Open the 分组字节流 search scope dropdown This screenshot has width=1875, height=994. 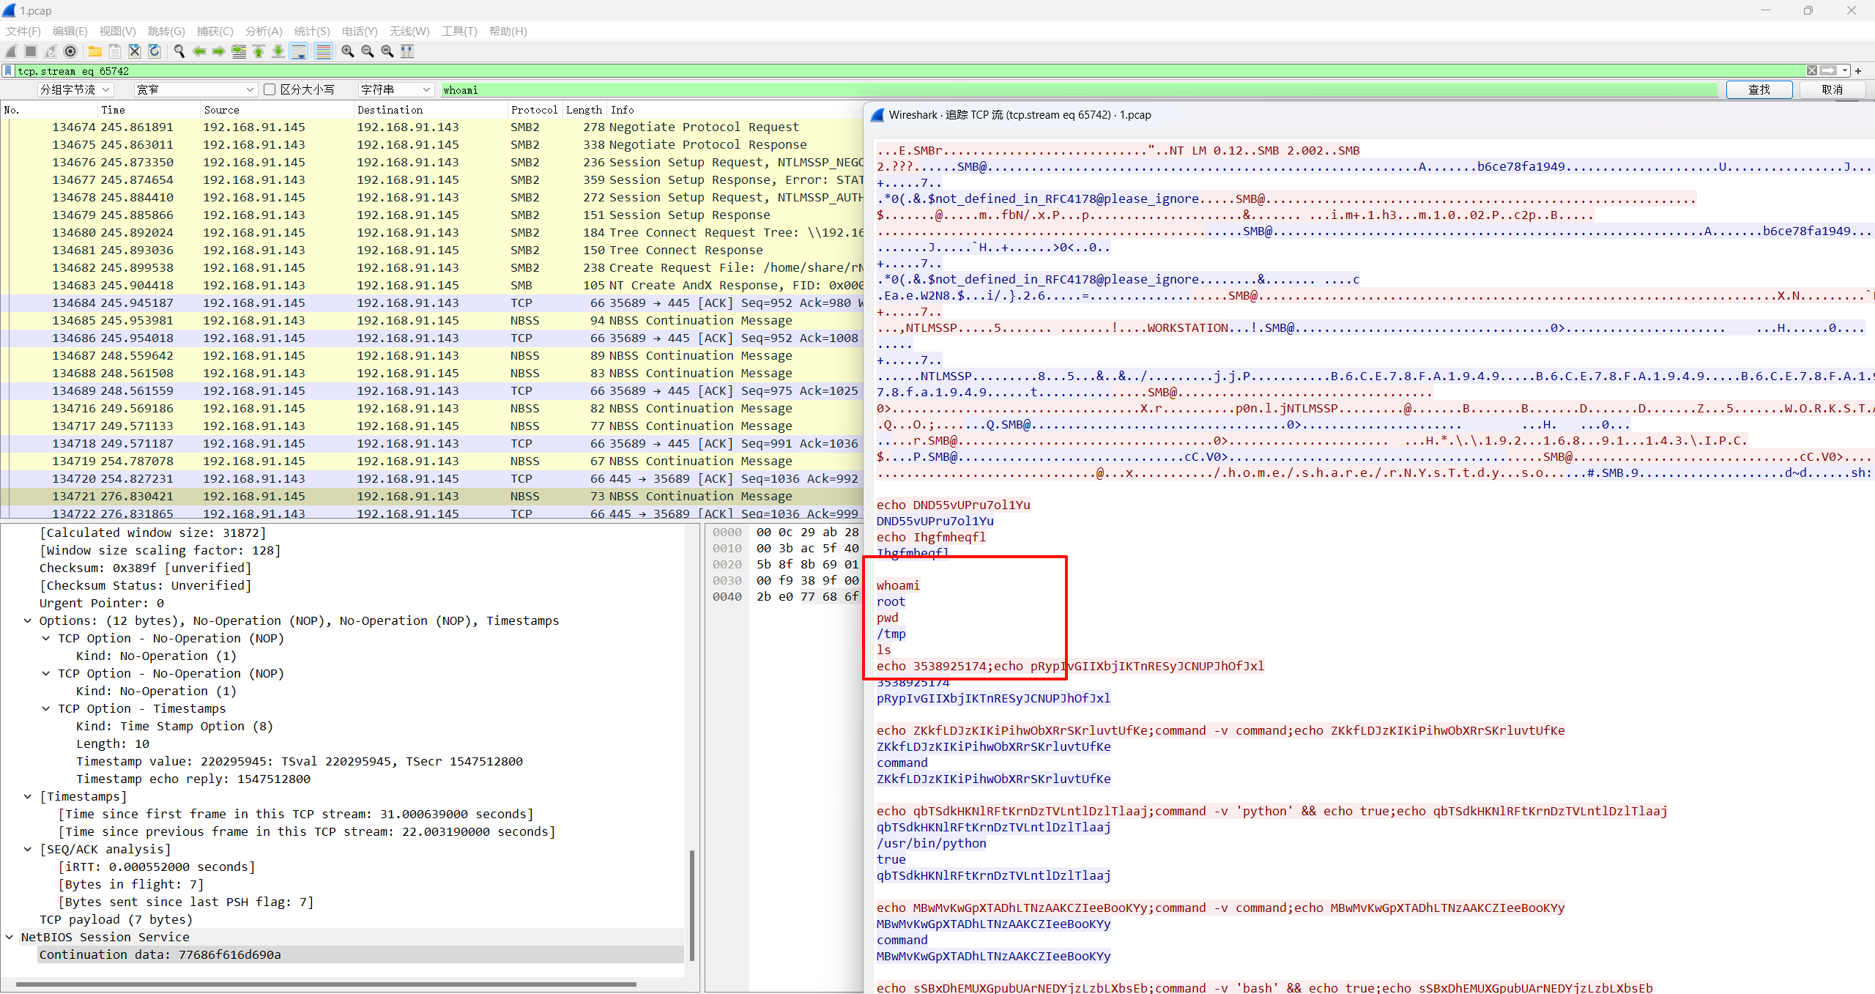coord(75,89)
